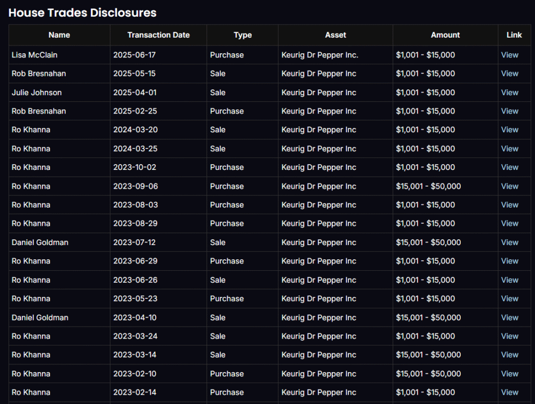View Daniel Goldman's 2023-04-10 sale disclosure
Screen dimensions: 535x404
(509, 317)
